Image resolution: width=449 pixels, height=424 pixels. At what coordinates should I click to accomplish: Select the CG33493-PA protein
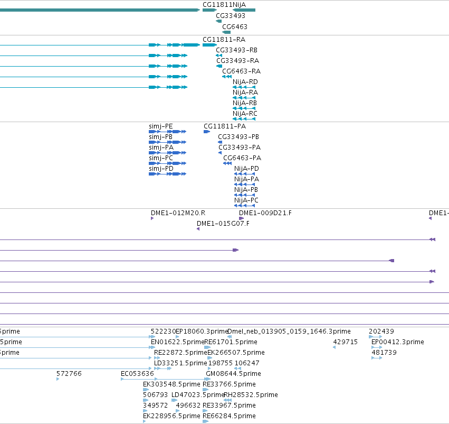(x=220, y=153)
